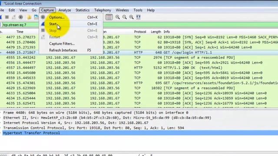Select Hypertext Transfer Protocol detail row
The width and height of the screenshot is (278, 156).
(139, 133)
